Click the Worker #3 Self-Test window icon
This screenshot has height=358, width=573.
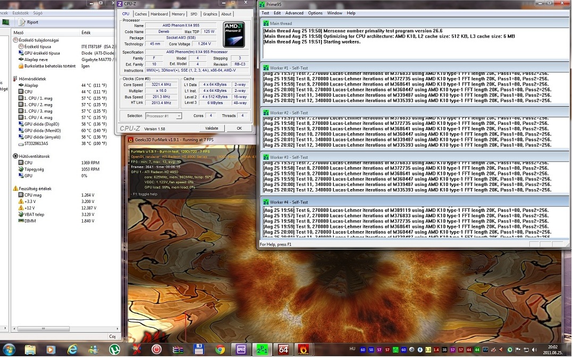[x=266, y=157]
